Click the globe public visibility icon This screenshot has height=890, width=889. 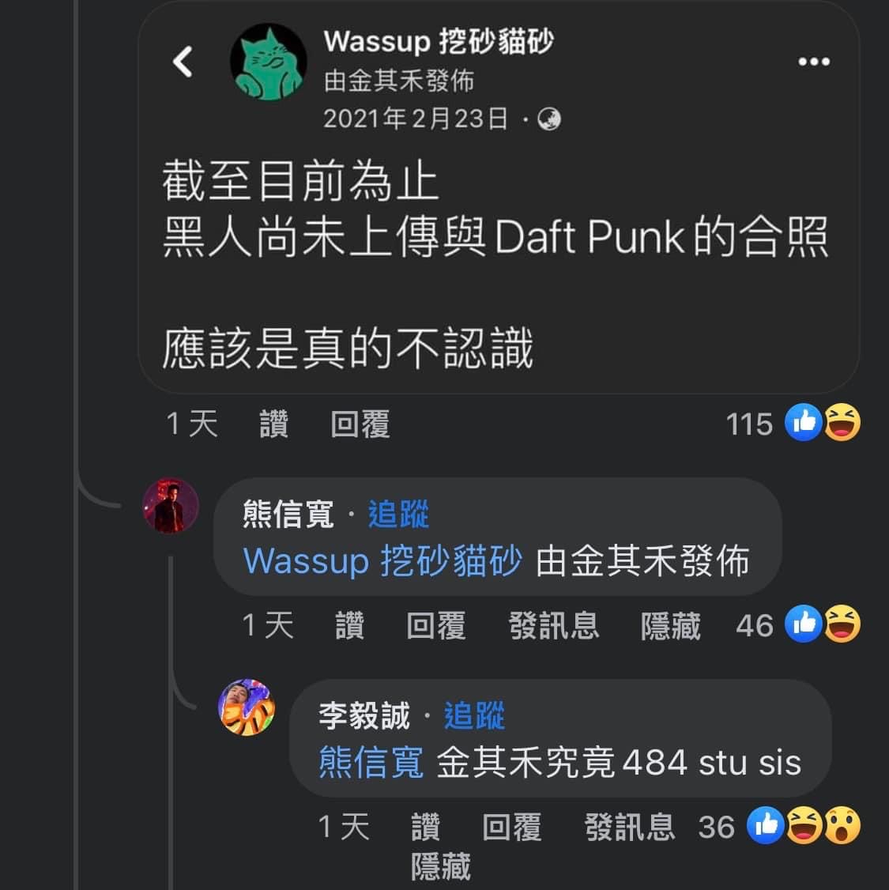(548, 119)
